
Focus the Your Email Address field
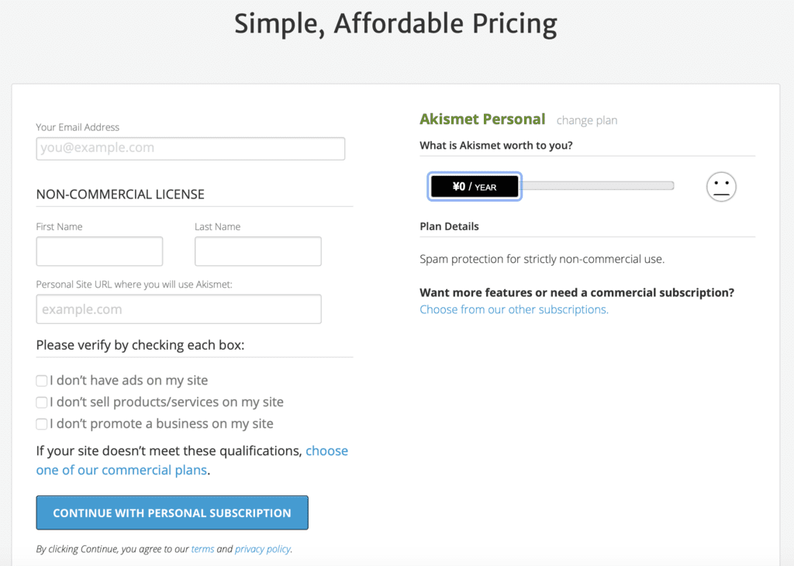tap(190, 148)
